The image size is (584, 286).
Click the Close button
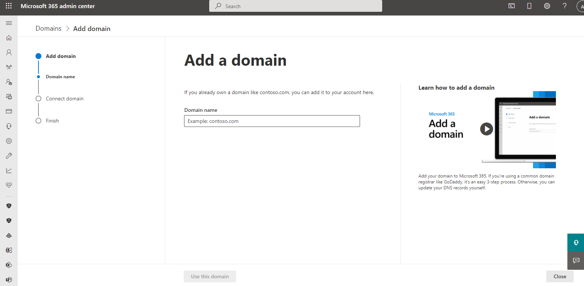[x=560, y=276]
